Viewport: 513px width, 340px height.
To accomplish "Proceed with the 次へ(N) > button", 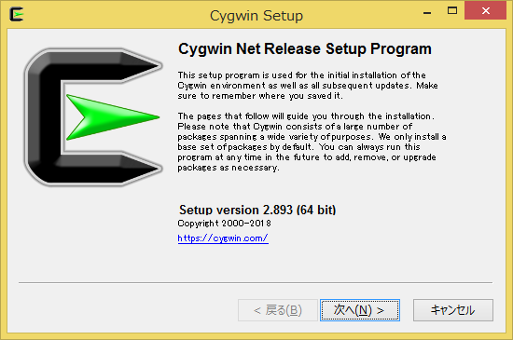I will (360, 310).
